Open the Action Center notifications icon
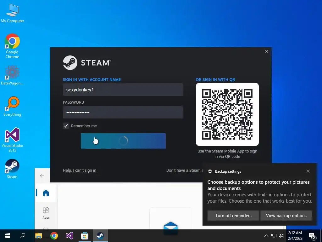Image resolution: width=322 pixels, height=242 pixels. (312, 236)
